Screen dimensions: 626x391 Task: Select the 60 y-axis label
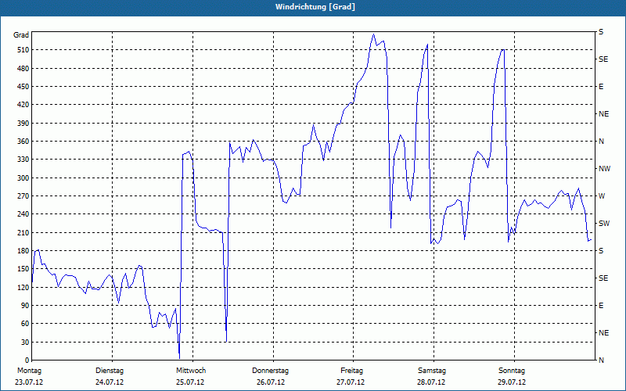coord(25,324)
